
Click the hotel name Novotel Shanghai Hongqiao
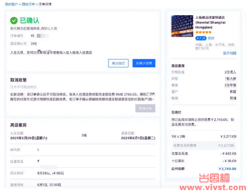pyautogui.click(x=210, y=22)
